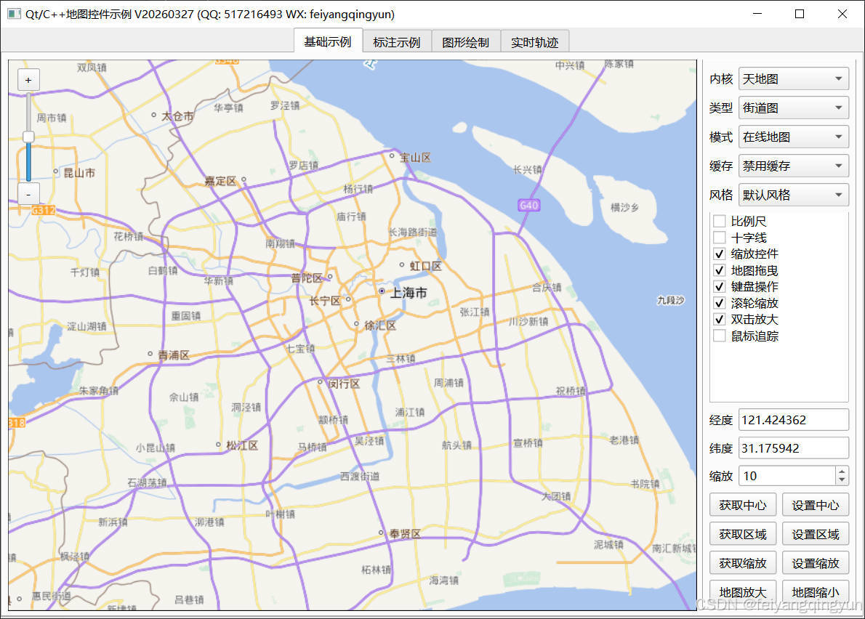Image resolution: width=865 pixels, height=619 pixels.
Task: Enable the 十字线 crosshair checkbox
Action: 720,238
